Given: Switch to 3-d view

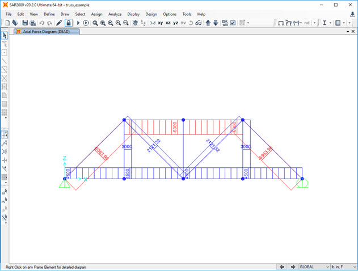Looking at the screenshot, I should pos(152,23).
